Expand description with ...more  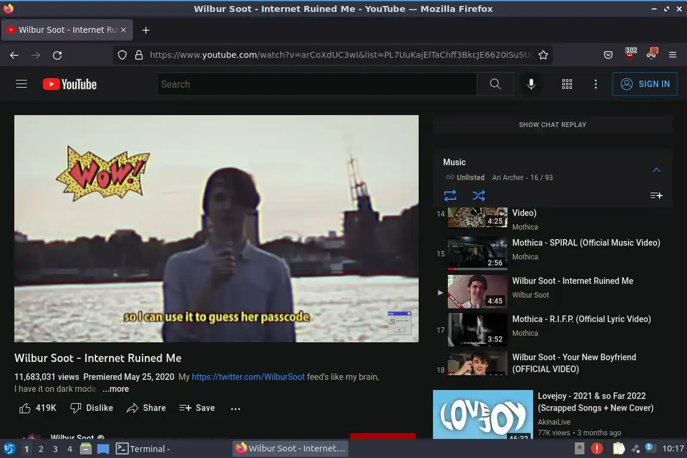tap(116, 389)
